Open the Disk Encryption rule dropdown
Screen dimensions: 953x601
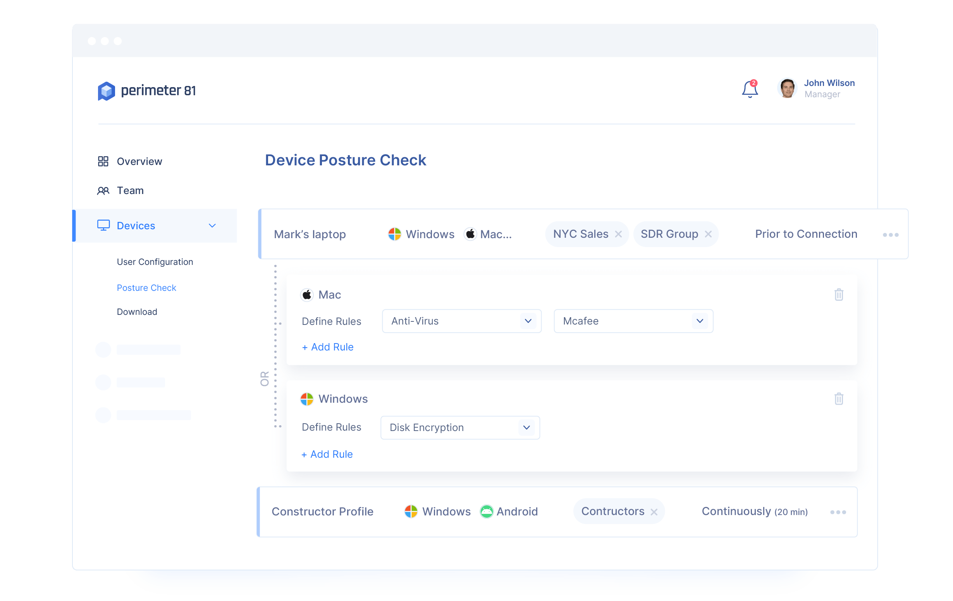[x=526, y=428]
